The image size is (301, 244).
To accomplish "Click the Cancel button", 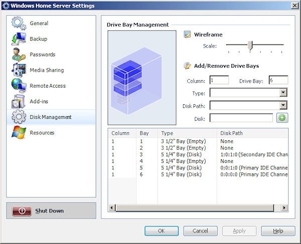I will coord(200,231).
